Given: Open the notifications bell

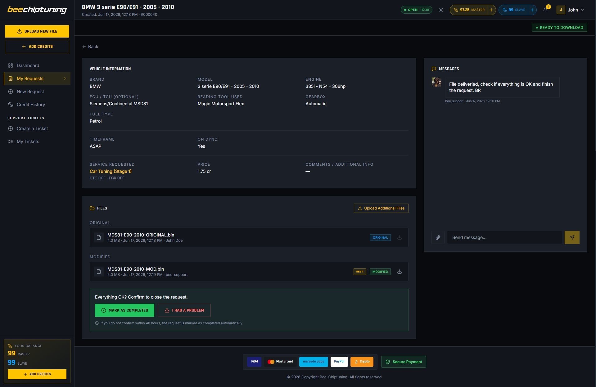Looking at the screenshot, I should (545, 10).
